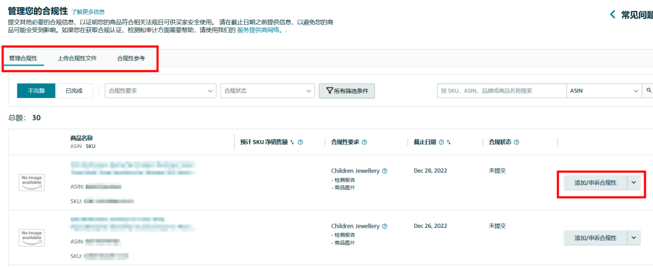Open the 合规性要求 dropdown filter
653x267 pixels.
(160, 91)
